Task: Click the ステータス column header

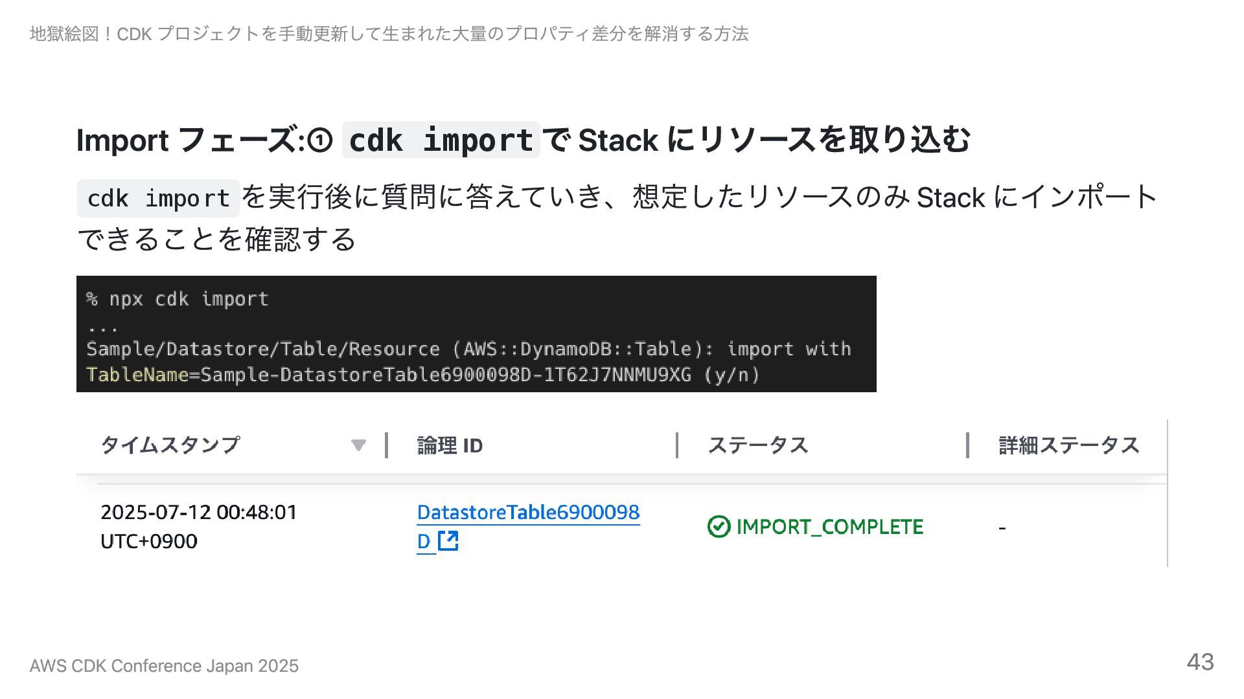Action: point(758,445)
